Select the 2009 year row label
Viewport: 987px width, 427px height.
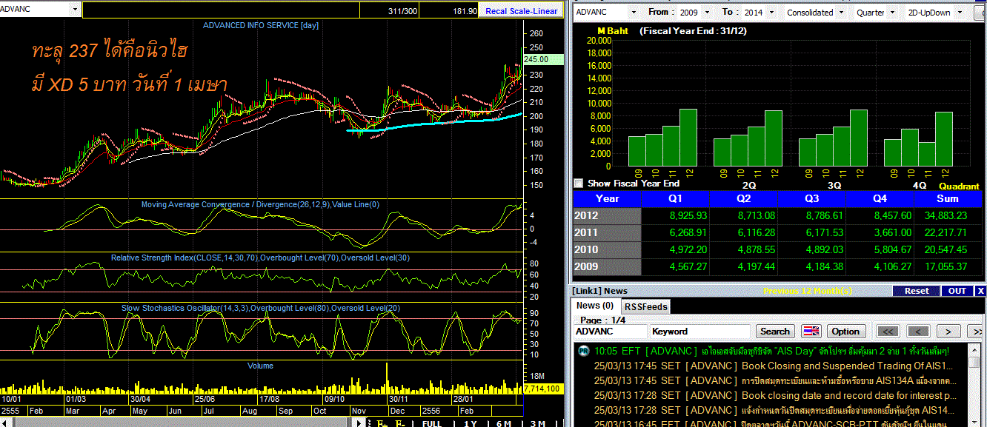click(607, 266)
